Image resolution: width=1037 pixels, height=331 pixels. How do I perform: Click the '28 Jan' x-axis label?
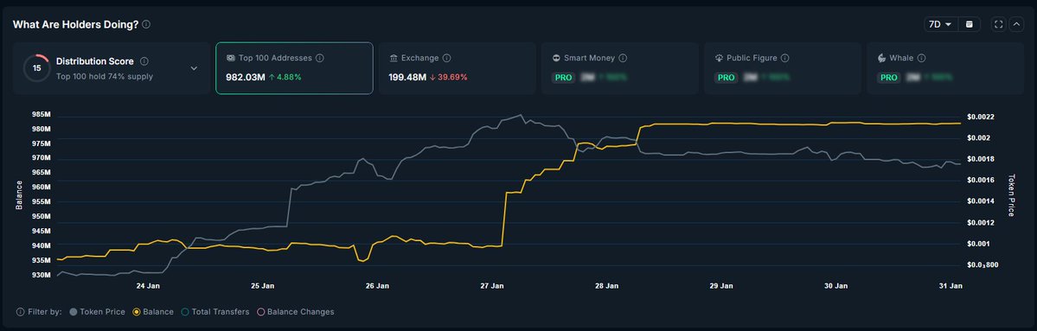pyautogui.click(x=607, y=286)
